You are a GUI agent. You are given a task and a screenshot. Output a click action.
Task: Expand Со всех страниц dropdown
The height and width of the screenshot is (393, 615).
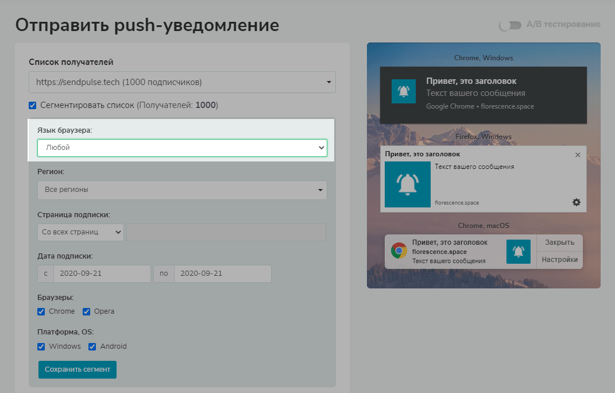(81, 233)
